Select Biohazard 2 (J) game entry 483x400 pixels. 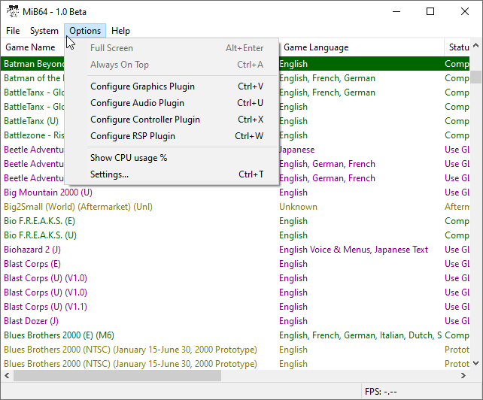(x=32, y=250)
